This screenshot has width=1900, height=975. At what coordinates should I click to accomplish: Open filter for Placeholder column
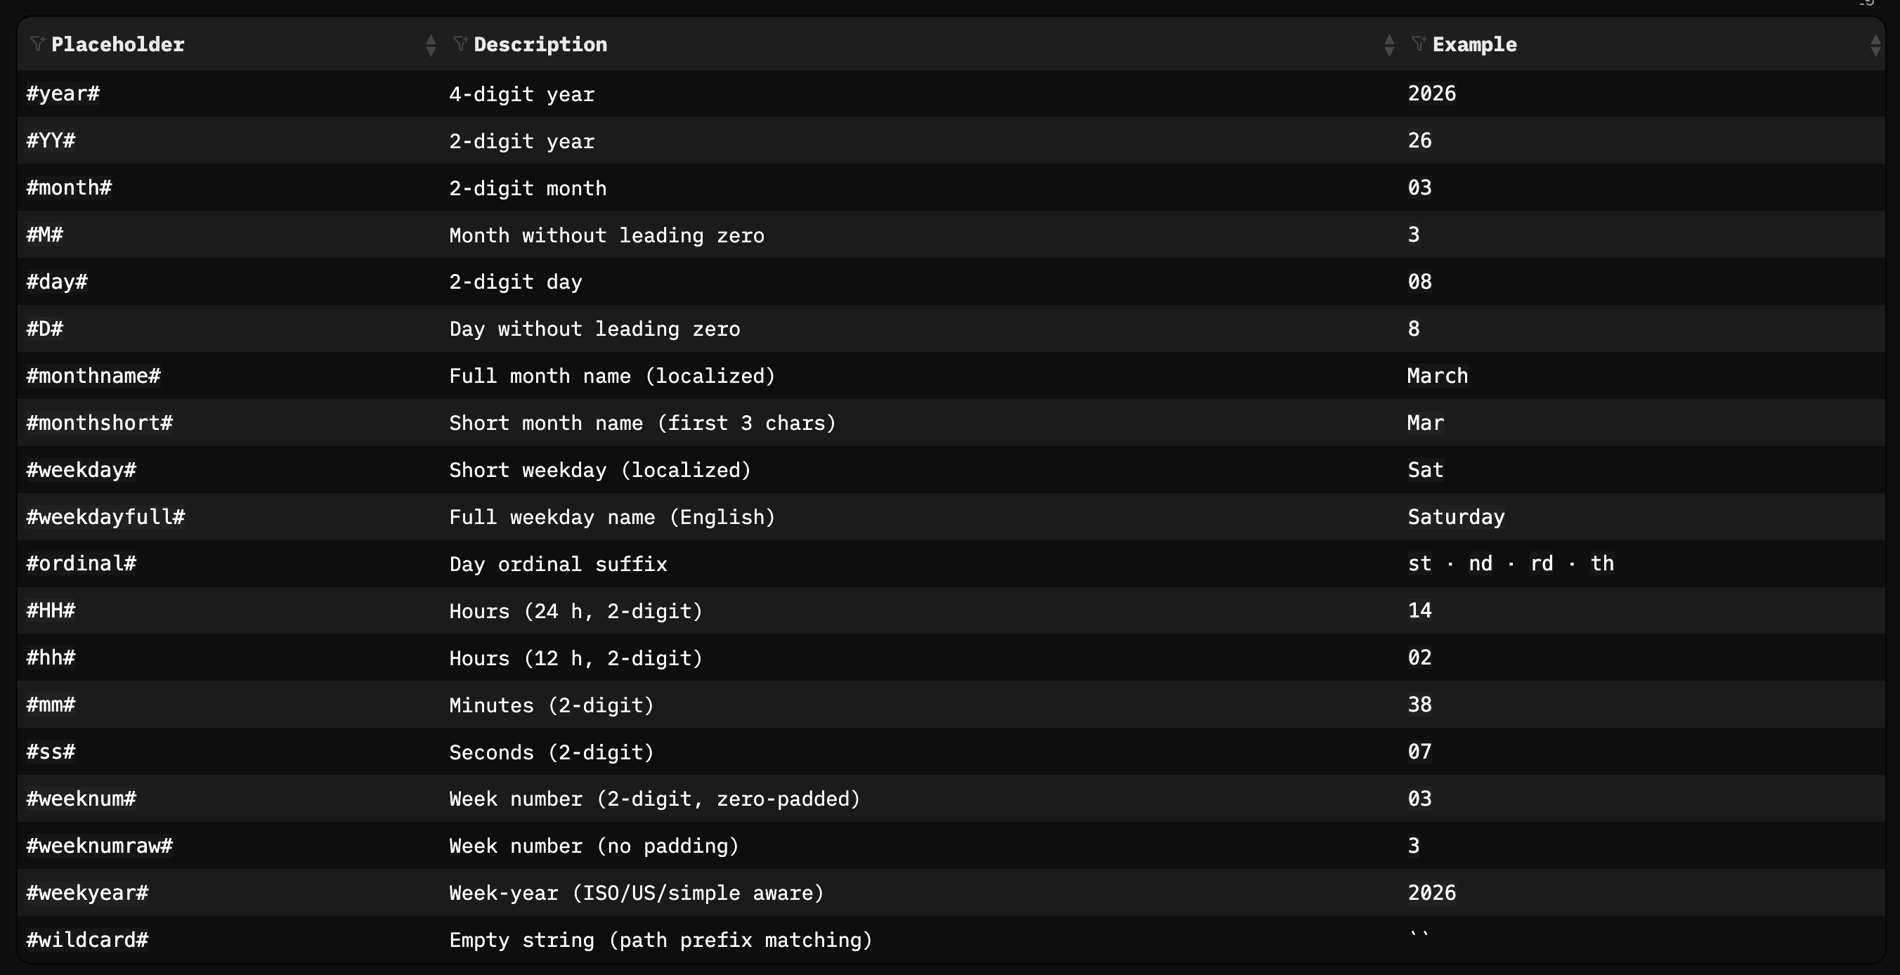[37, 44]
